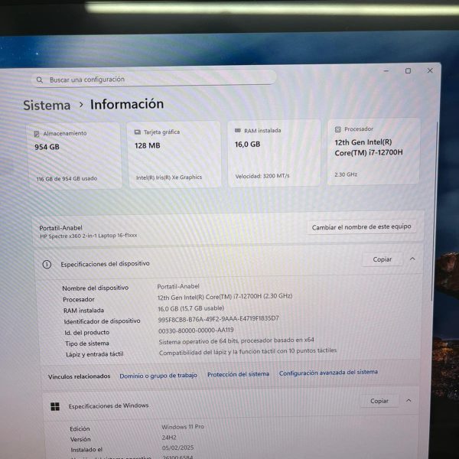Click the Almacenamiento storage drive icon

tap(36, 134)
